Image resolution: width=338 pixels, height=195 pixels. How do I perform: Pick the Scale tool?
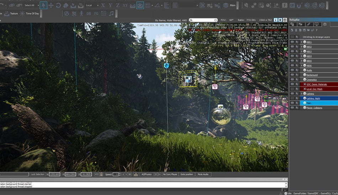[66, 5]
